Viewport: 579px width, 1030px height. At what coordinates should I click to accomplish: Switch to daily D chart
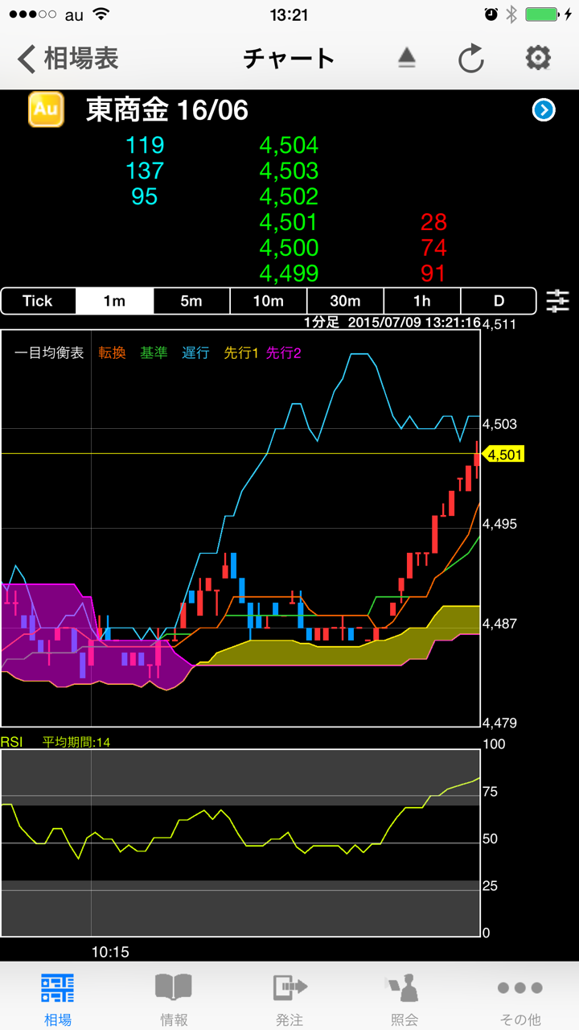point(499,301)
